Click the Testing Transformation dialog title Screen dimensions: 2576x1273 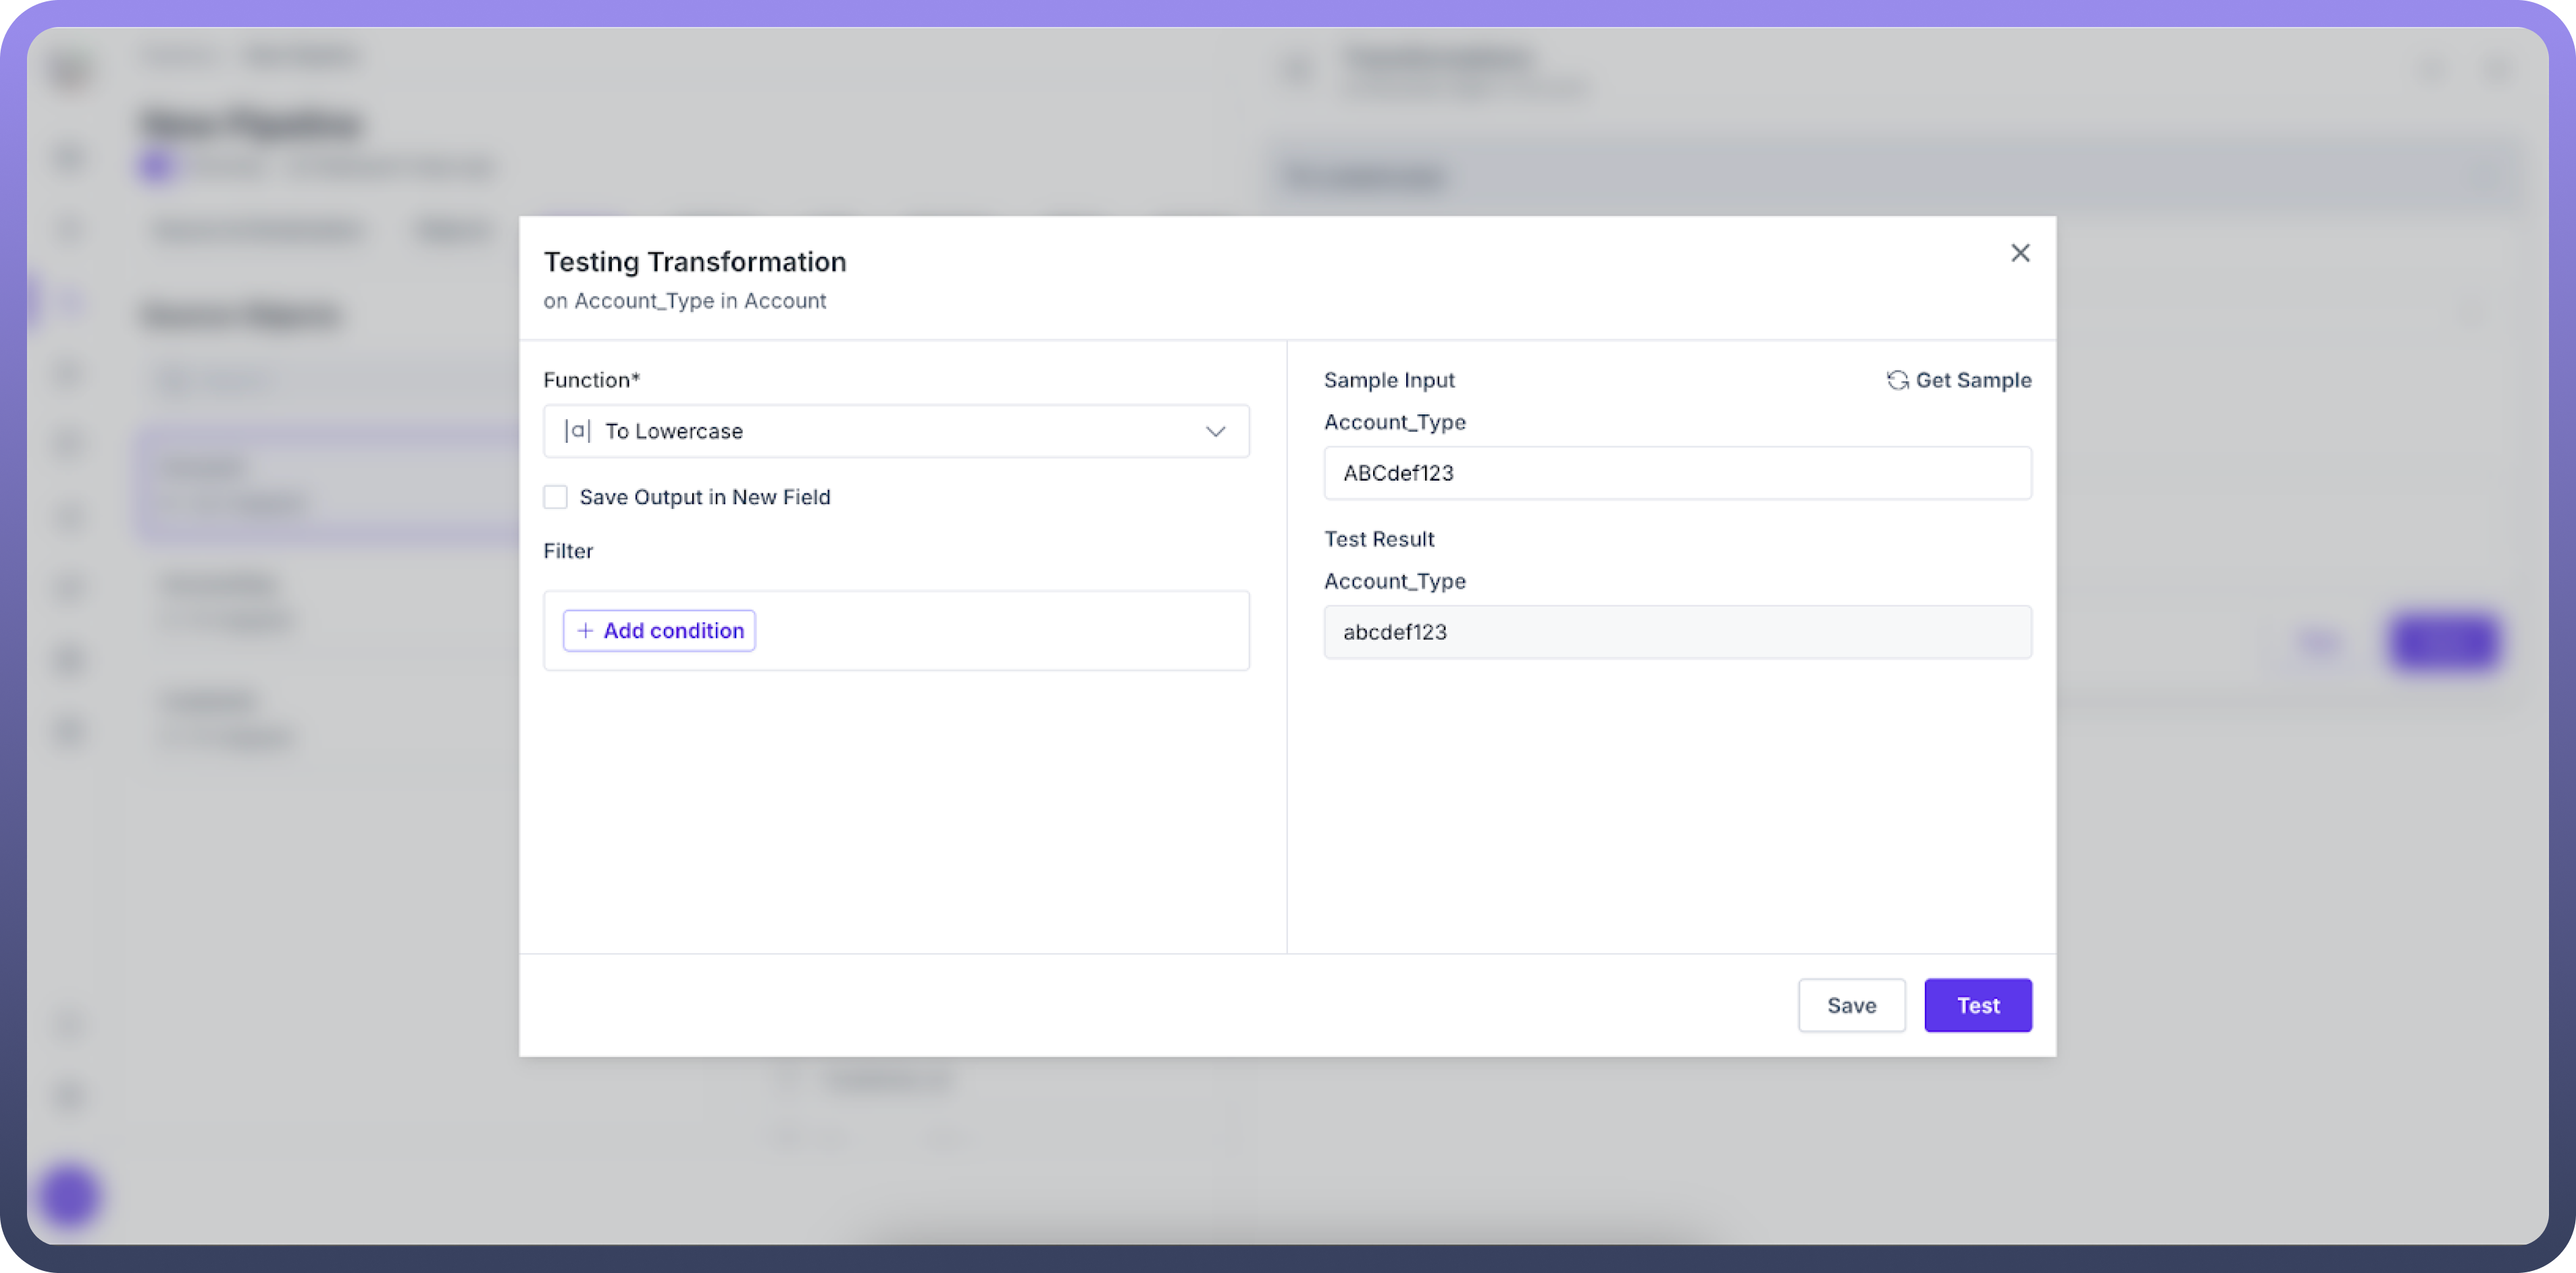[x=694, y=262]
